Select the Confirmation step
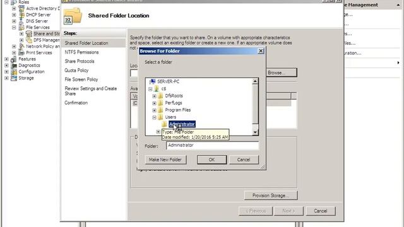The image size is (404, 227). tap(76, 103)
